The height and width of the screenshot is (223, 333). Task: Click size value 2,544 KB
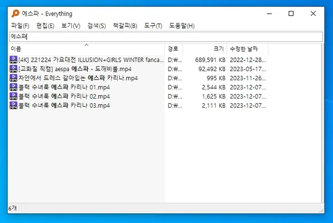point(214,87)
